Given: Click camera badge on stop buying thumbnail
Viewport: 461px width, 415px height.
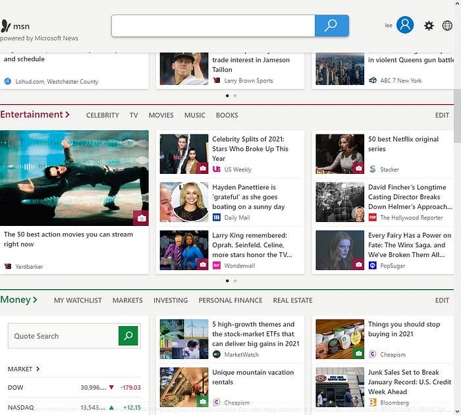Looking at the screenshot, I should coord(358,353).
